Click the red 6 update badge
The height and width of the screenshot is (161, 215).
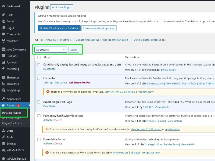(x=19, y=106)
